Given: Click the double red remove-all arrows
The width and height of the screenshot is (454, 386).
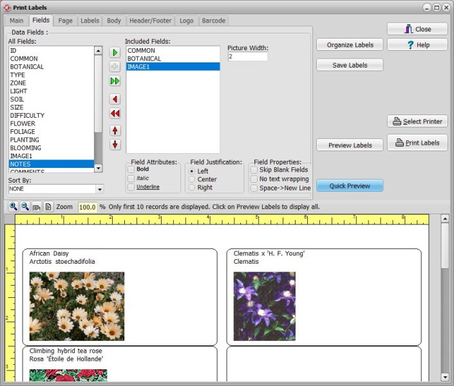Looking at the screenshot, I should [115, 113].
